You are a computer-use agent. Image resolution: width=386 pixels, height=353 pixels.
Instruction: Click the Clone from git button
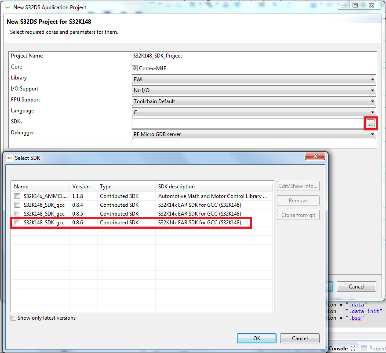point(298,215)
